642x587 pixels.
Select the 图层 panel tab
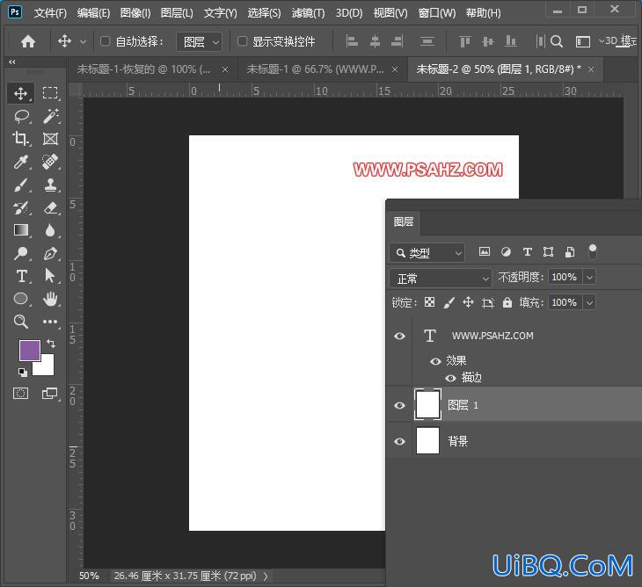pyautogui.click(x=404, y=222)
